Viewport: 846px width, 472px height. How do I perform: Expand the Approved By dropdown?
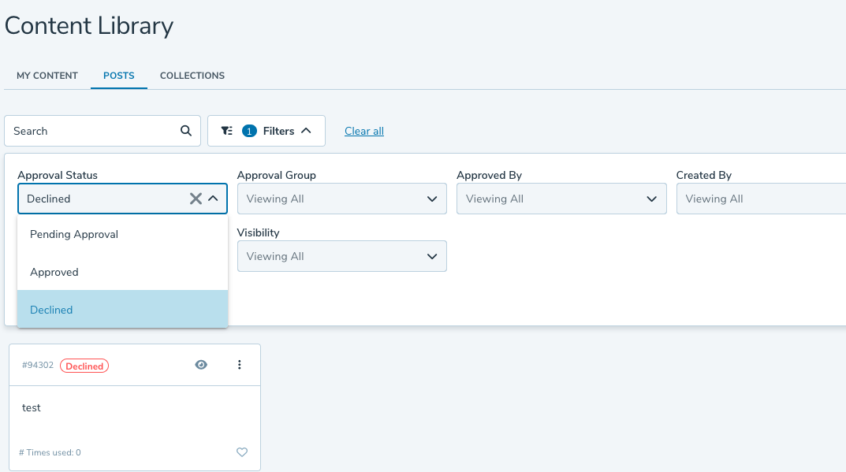point(561,199)
